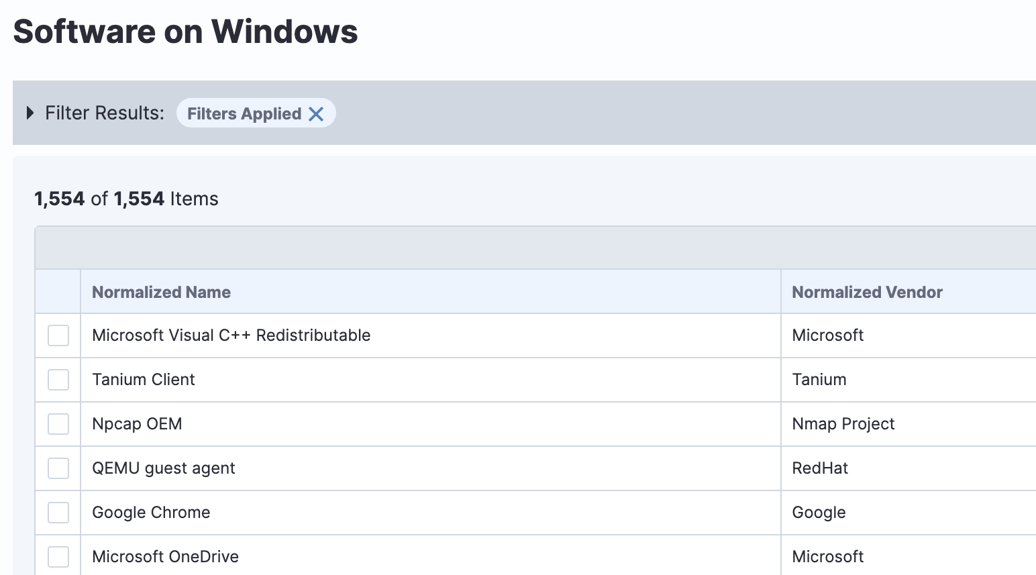Click the 1,554 of 1,554 Items count
Viewport: 1036px width, 575px height.
pos(126,199)
